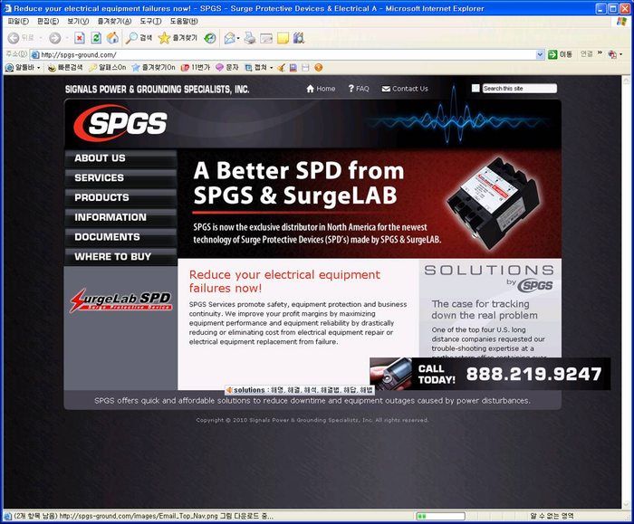This screenshot has width=634, height=524.
Task: Click the 알툴바 logo icon
Action: (x=9, y=68)
